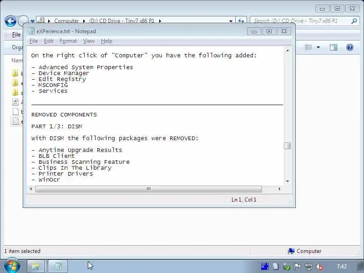Screen dimensions: 364x273
Task: Open Notepad's Edit menu
Action: pyautogui.click(x=49, y=41)
